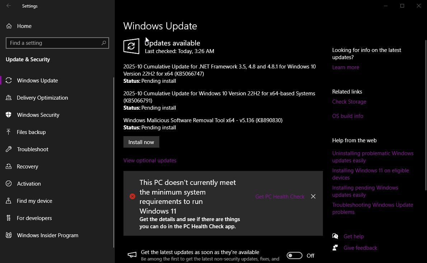
Task: Open the Find my device page
Action: (34, 201)
